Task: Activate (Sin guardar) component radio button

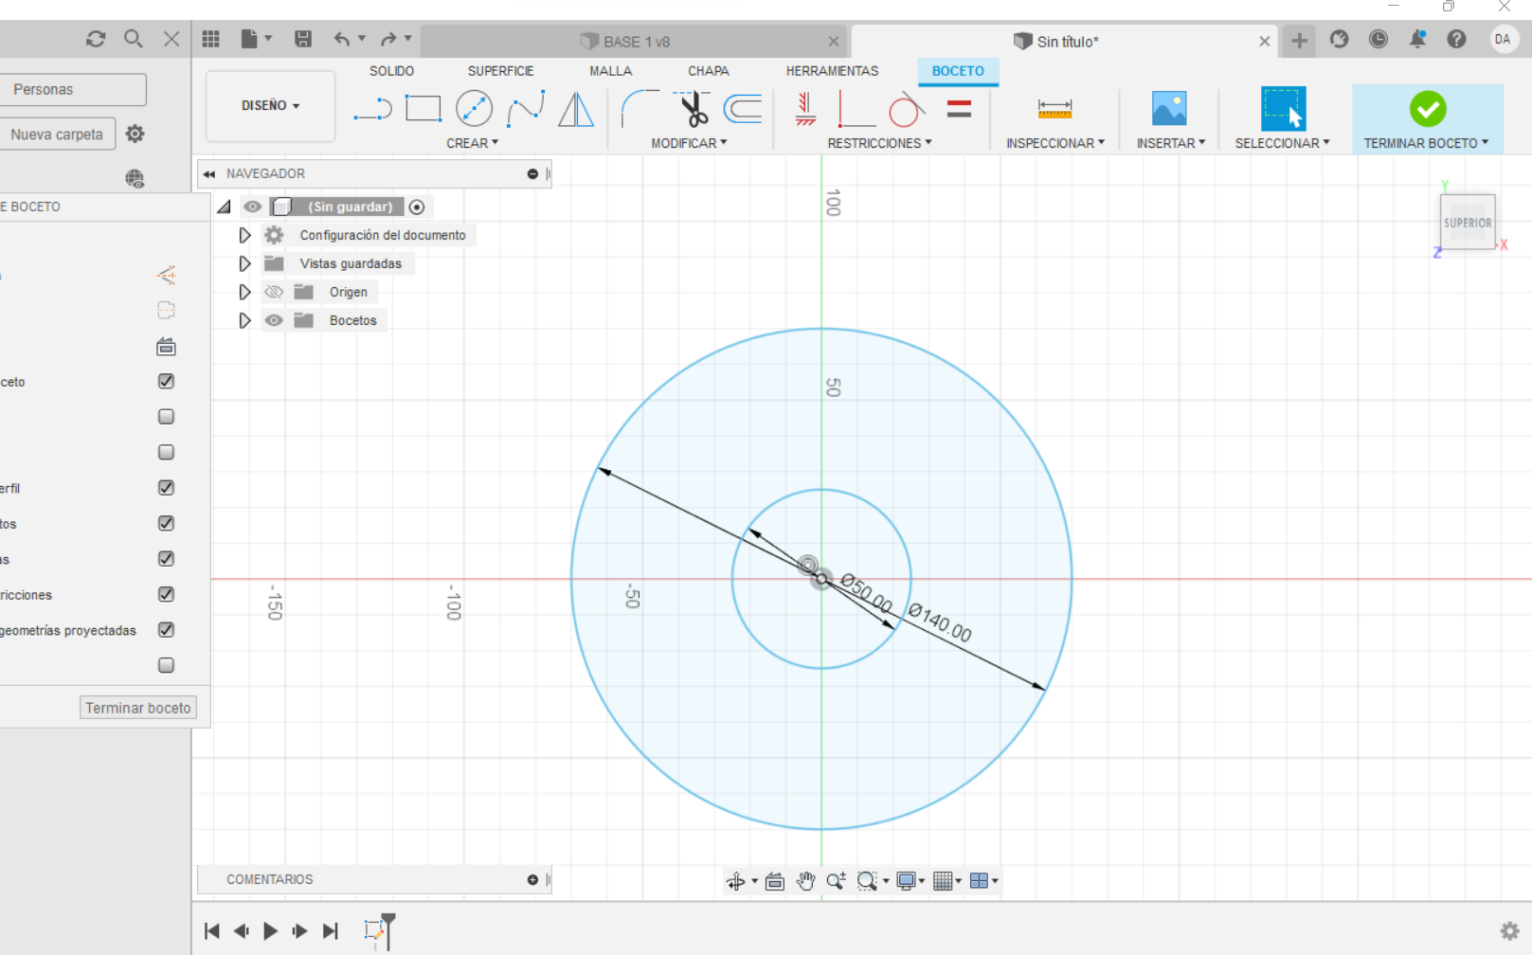Action: [417, 207]
